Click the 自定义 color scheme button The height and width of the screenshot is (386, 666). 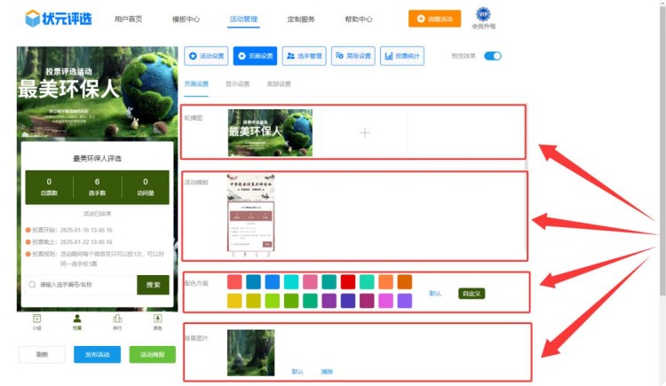(472, 293)
